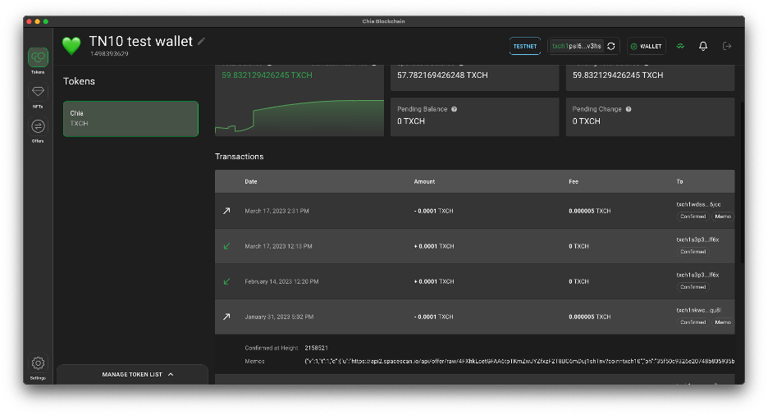
Task: Open Memo on the txch1nkwc row
Action: (722, 322)
